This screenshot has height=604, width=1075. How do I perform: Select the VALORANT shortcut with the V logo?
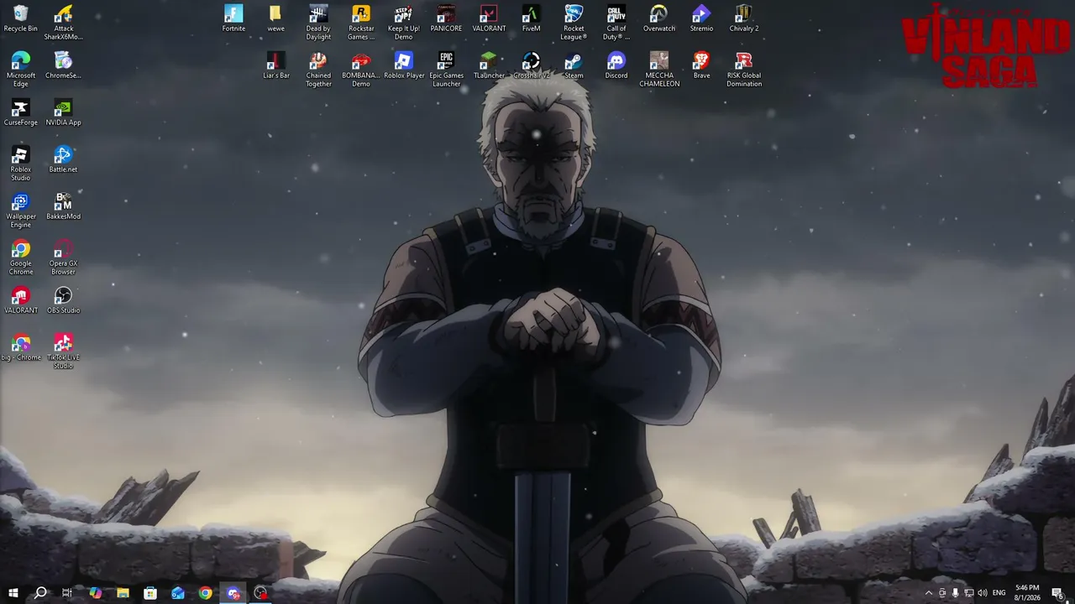click(x=489, y=18)
